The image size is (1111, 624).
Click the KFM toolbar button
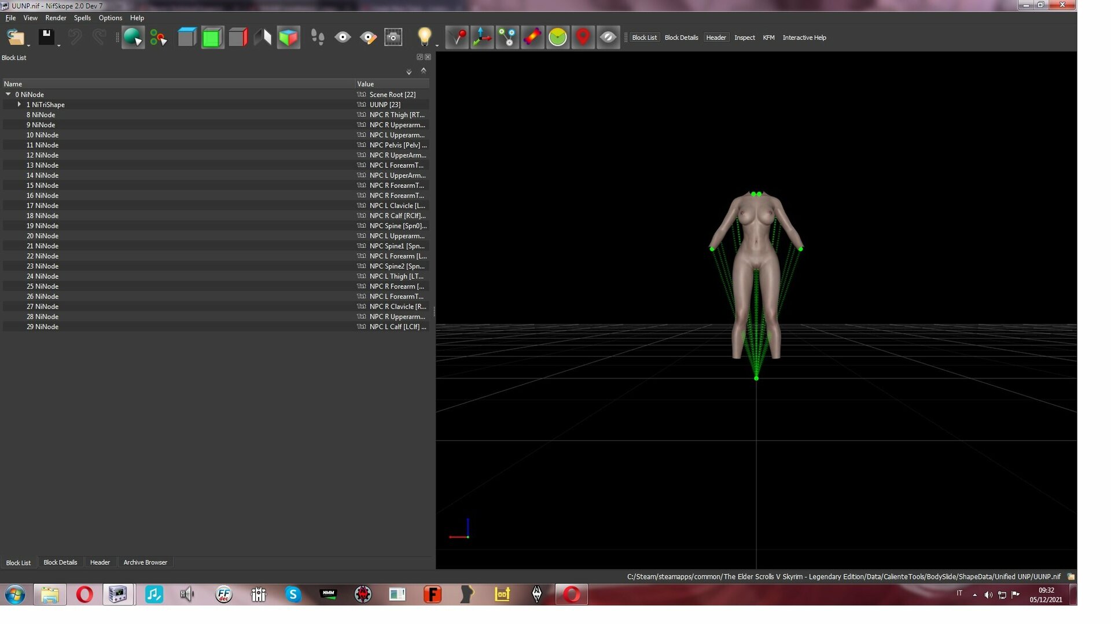pyautogui.click(x=768, y=38)
